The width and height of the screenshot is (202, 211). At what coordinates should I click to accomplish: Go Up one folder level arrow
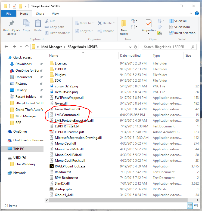click(27, 47)
